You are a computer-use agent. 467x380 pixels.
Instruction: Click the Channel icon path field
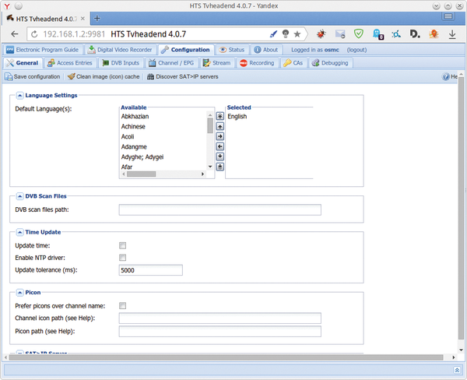point(219,318)
